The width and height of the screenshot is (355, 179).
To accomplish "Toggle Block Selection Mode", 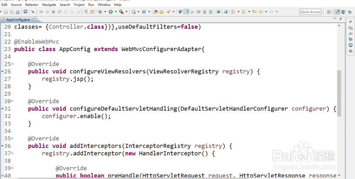I will click(x=204, y=12).
